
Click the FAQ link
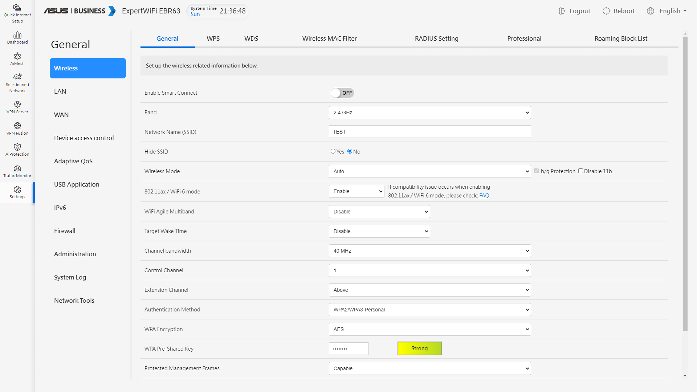[484, 196]
